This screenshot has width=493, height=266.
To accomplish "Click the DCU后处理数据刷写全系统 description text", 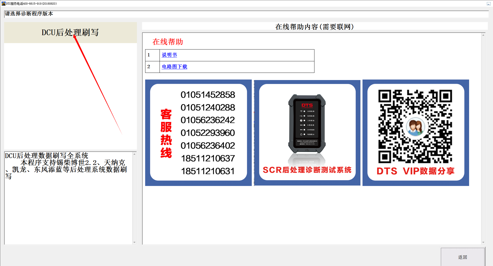I will click(46, 155).
